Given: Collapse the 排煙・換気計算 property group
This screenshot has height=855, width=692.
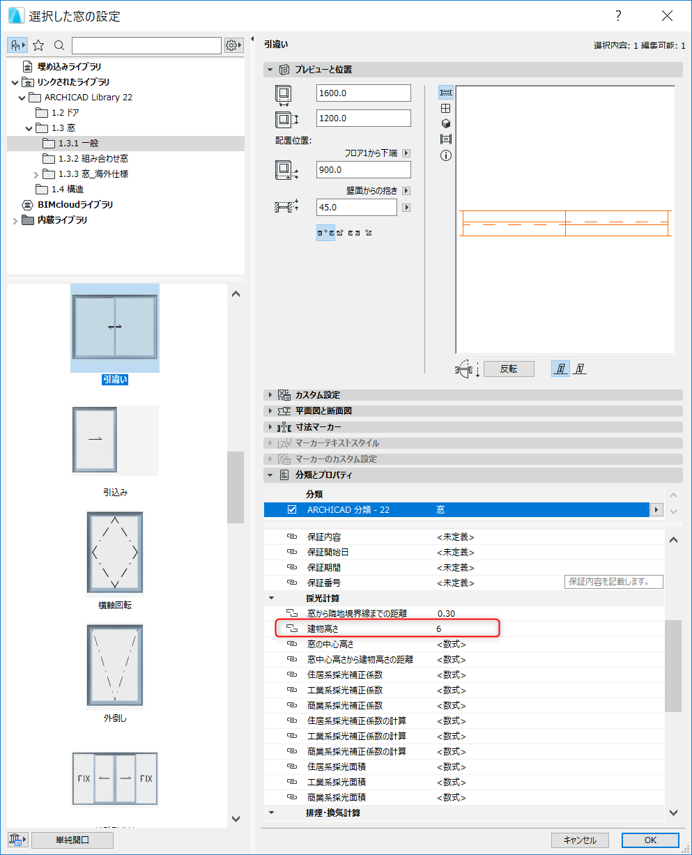Looking at the screenshot, I should [x=271, y=813].
